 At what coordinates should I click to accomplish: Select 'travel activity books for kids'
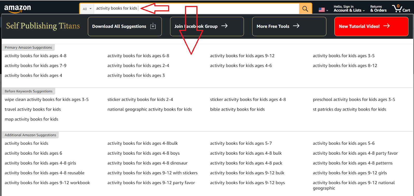point(33,109)
